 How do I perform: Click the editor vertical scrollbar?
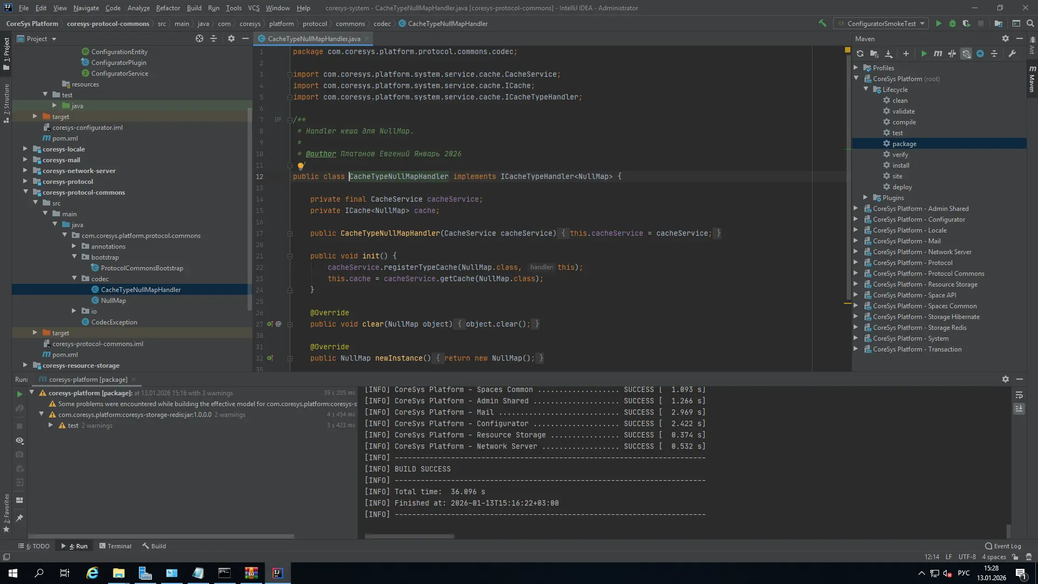coord(848,178)
